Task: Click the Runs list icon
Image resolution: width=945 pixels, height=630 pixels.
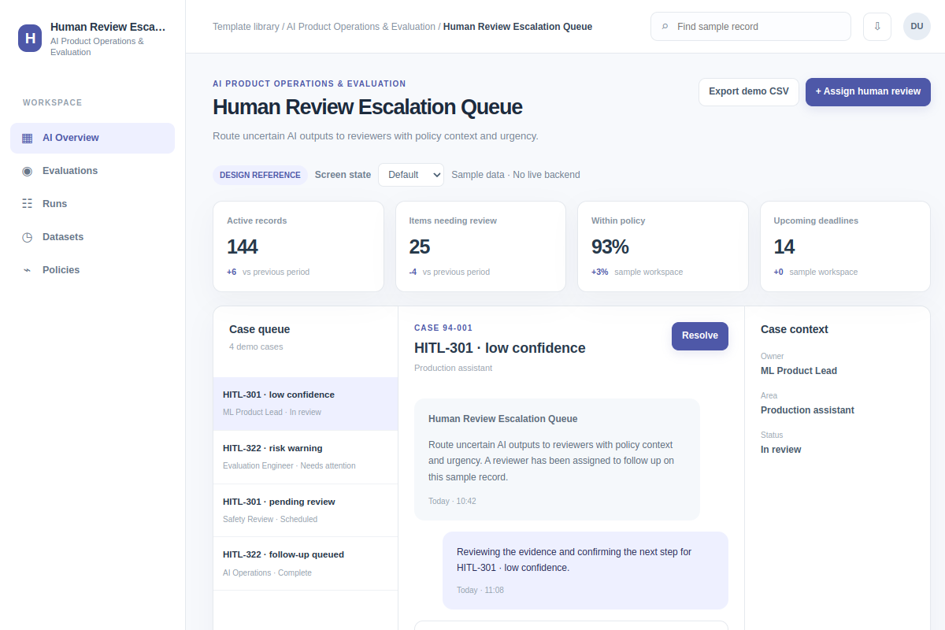Action: click(28, 204)
